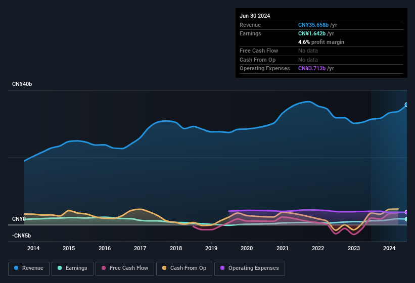This screenshot has height=283, width=415.
Task: Click the 2024 x-axis label
Action: 389,248
